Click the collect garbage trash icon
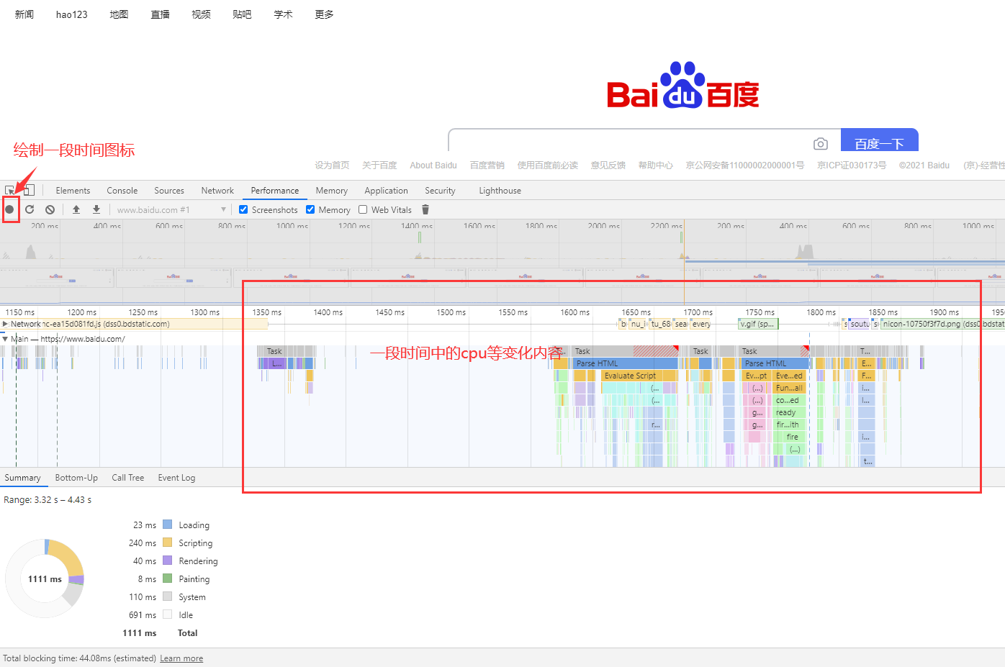Viewport: 1005px width, 667px height. pos(425,209)
